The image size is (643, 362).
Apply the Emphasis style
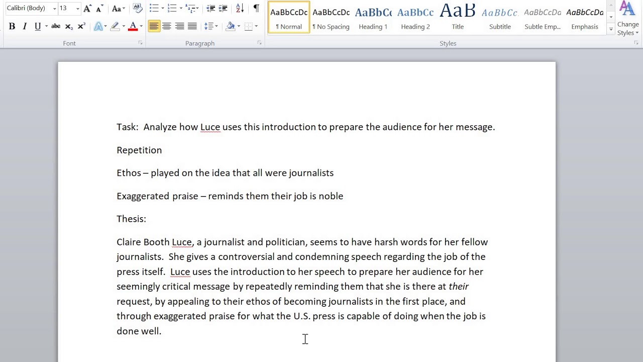click(x=585, y=18)
